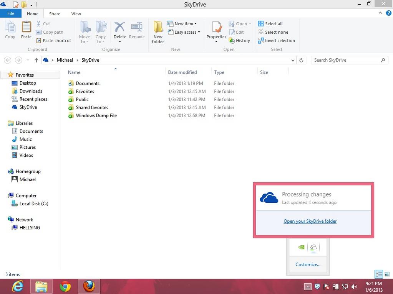393x294 pixels.
Task: Select the Cut scissors command
Action: [43, 24]
